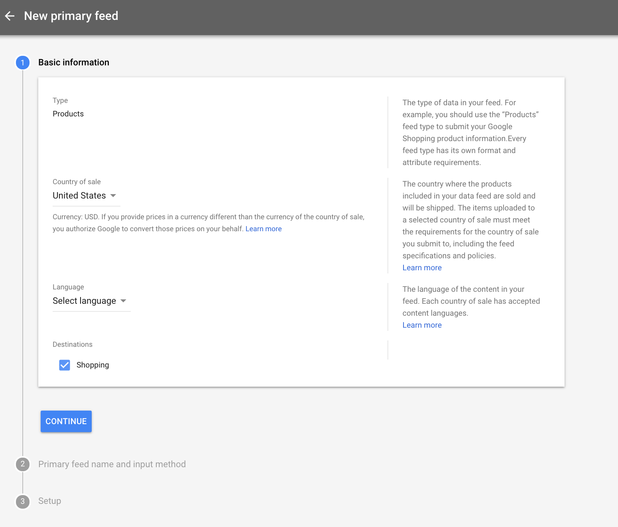Click the Destinations section label

pos(73,344)
